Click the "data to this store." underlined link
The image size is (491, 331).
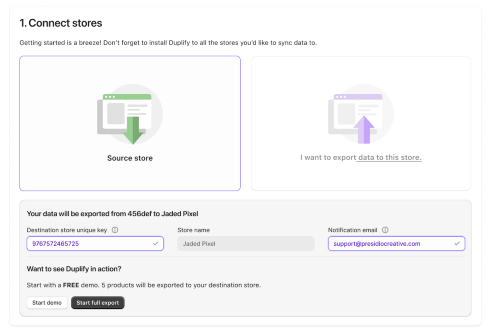click(389, 157)
